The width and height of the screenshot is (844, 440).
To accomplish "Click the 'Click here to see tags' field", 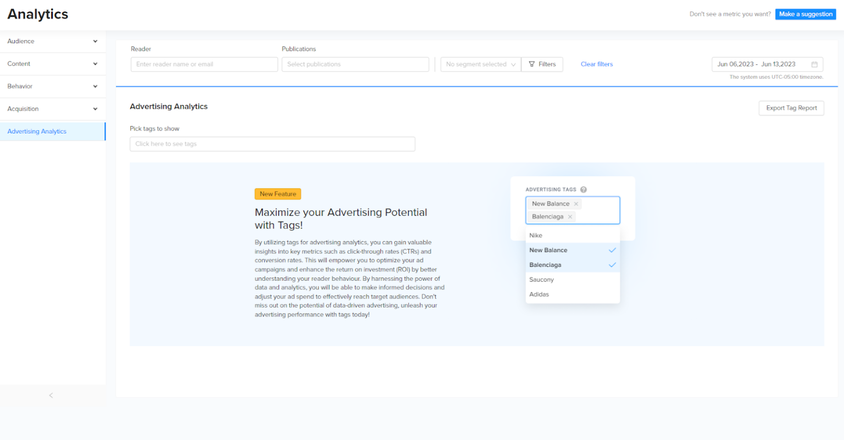I will (272, 144).
